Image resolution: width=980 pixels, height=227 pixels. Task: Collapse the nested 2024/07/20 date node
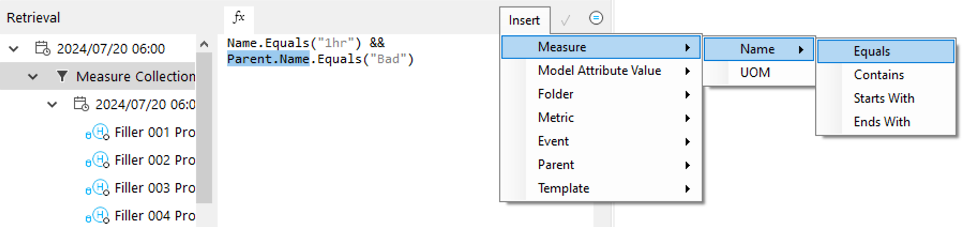[x=52, y=104]
